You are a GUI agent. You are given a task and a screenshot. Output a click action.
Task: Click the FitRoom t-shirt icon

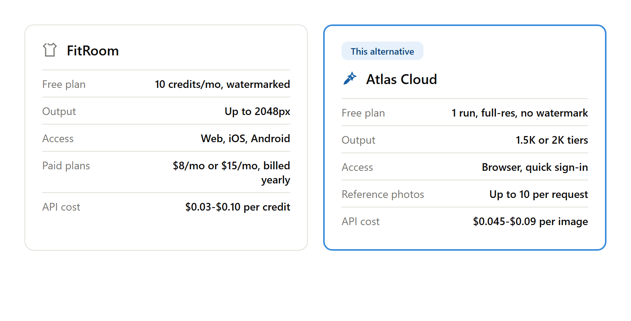point(50,50)
